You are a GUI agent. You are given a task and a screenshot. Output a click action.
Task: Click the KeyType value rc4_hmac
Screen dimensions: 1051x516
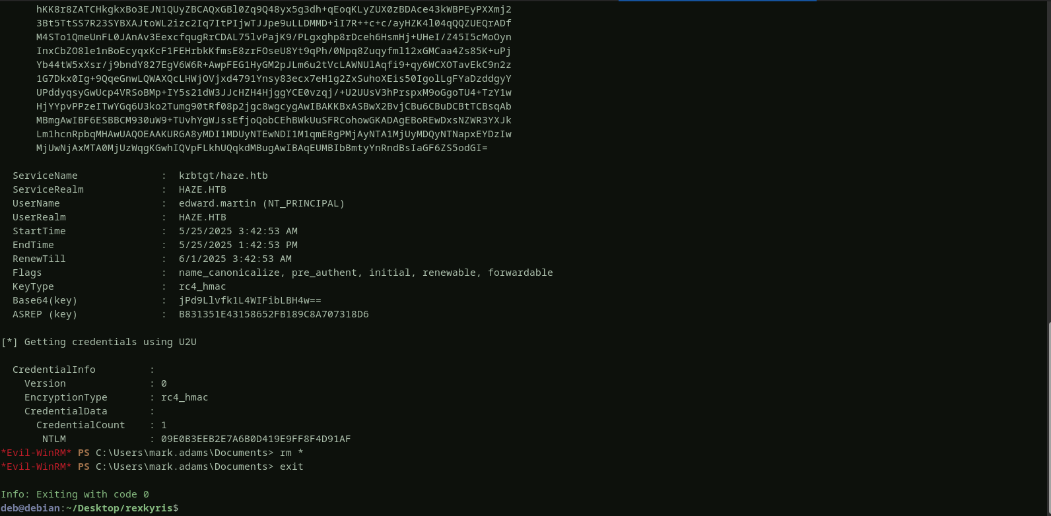coord(202,286)
